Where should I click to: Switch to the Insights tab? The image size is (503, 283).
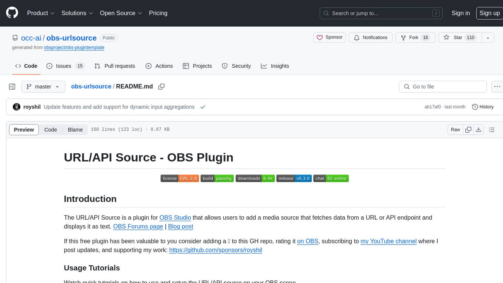coord(275,66)
